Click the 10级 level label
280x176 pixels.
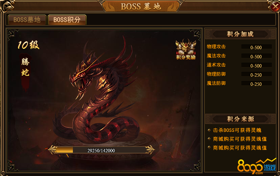coord(28,45)
